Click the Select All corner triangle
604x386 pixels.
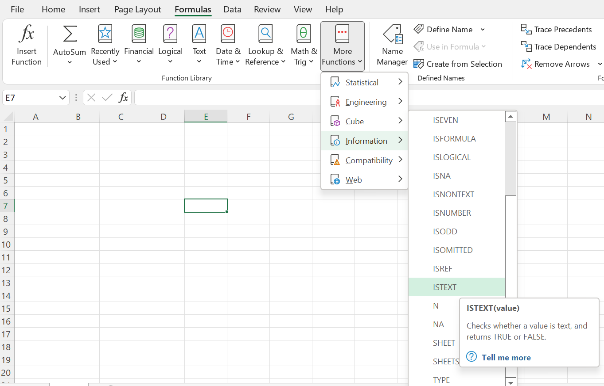coord(8,117)
